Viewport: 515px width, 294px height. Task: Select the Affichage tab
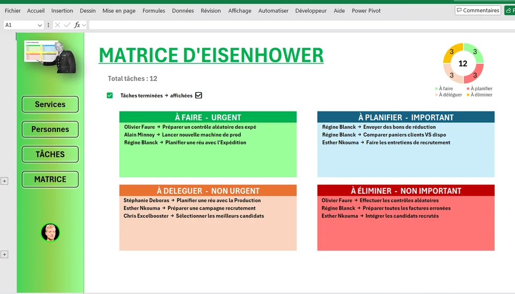pyautogui.click(x=240, y=11)
